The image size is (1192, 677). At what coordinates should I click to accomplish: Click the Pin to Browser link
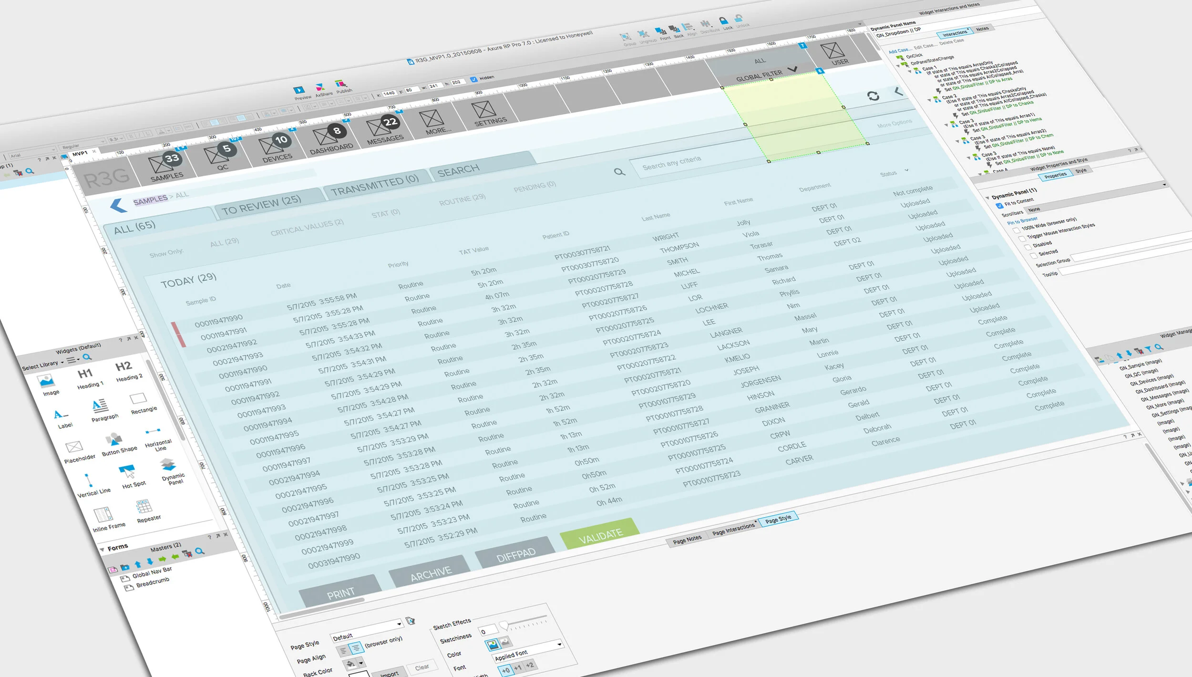[x=1022, y=221]
